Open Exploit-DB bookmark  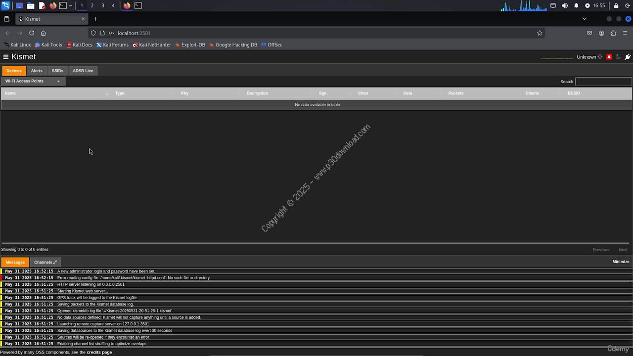pos(190,45)
